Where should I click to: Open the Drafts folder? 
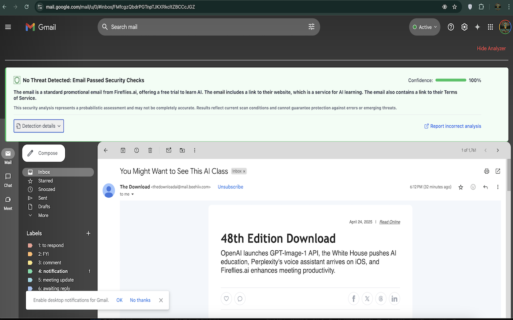[x=58, y=207]
